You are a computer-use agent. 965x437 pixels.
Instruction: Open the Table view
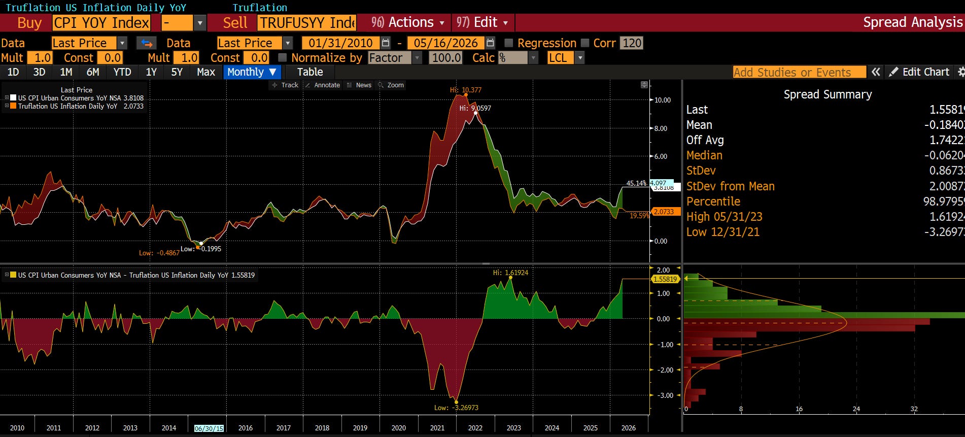(310, 72)
